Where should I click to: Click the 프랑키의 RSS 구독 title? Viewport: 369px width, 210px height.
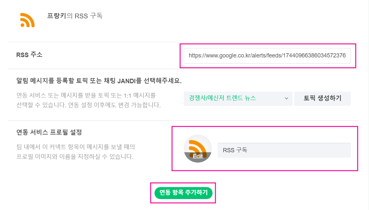[x=75, y=15]
